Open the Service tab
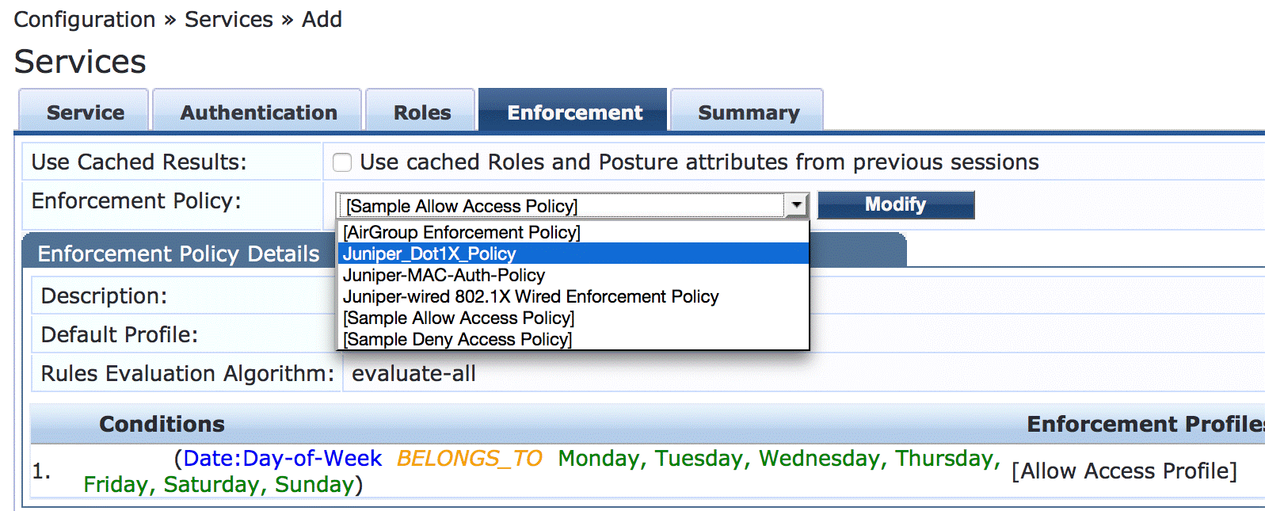 tap(85, 112)
